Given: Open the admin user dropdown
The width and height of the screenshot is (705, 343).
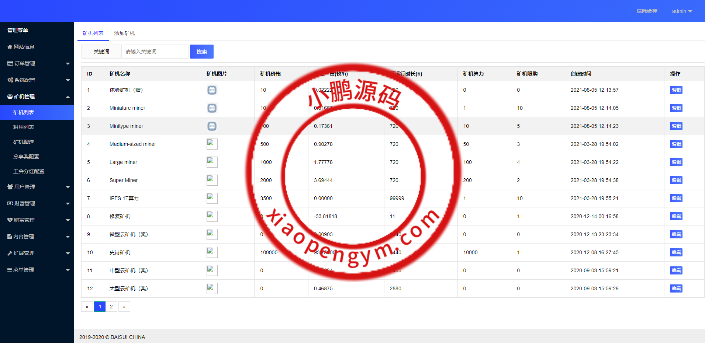Looking at the screenshot, I should [682, 11].
